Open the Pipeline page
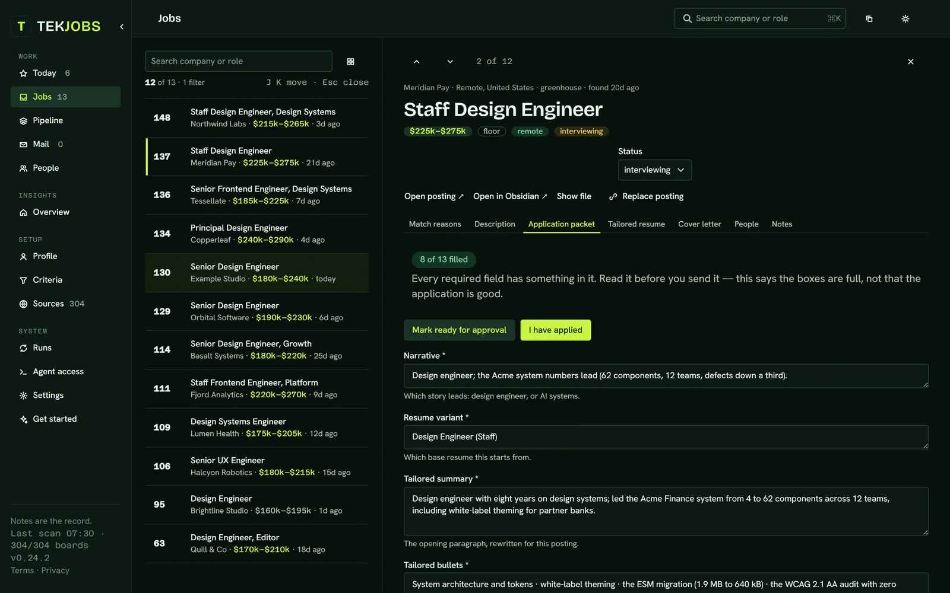 tap(65, 120)
